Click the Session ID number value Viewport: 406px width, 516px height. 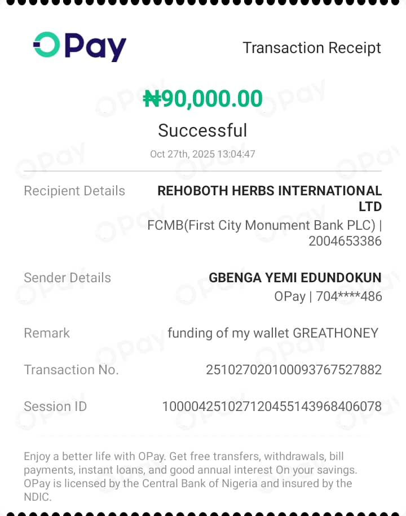tap(272, 406)
